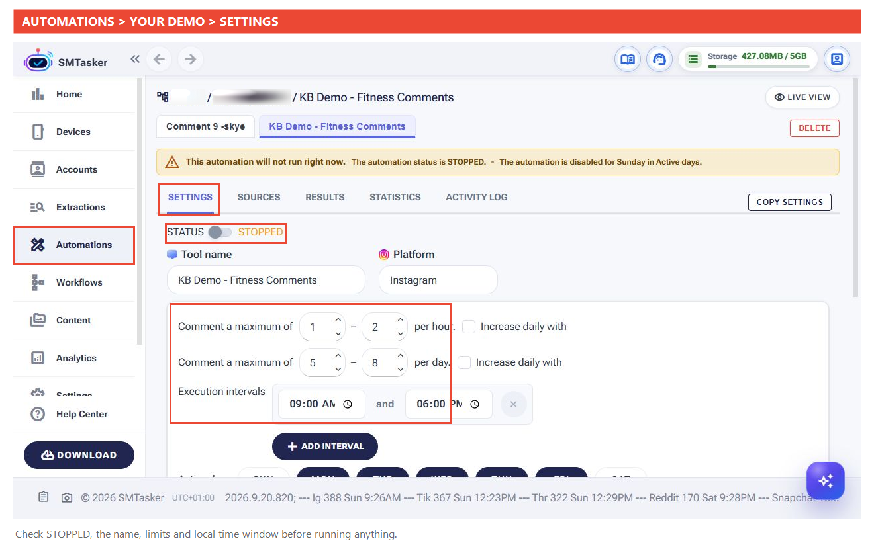Open the clock picker for 06:00 PM
Viewport: 874px width, 553px height.
[x=475, y=404]
